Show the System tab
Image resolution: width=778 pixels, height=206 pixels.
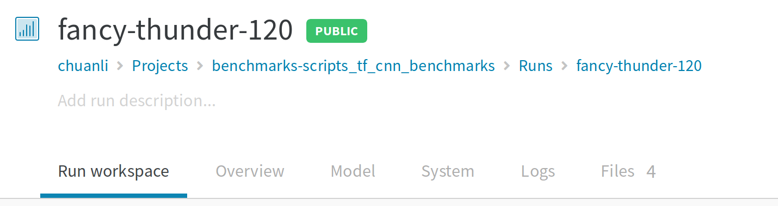click(448, 171)
